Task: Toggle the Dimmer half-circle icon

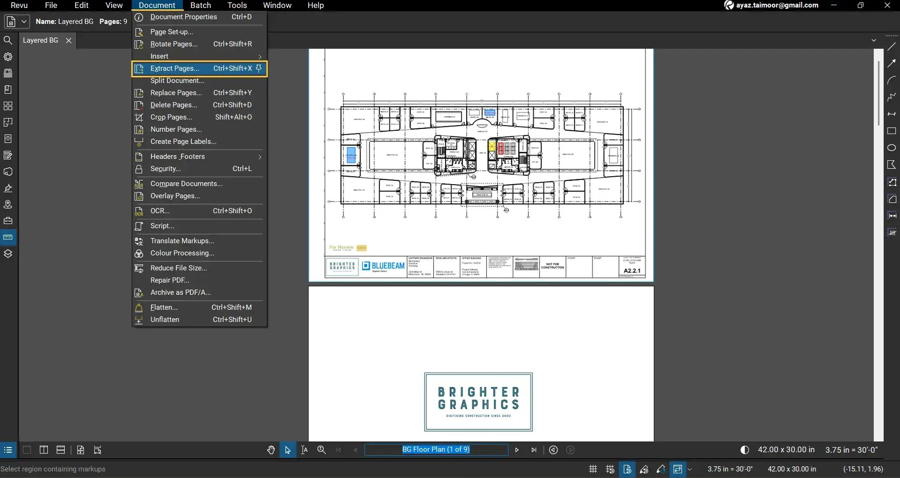Action: pyautogui.click(x=744, y=450)
